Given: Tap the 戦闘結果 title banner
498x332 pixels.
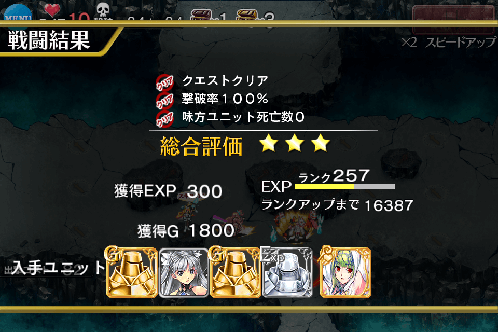Looking at the screenshot, I should (49, 40).
